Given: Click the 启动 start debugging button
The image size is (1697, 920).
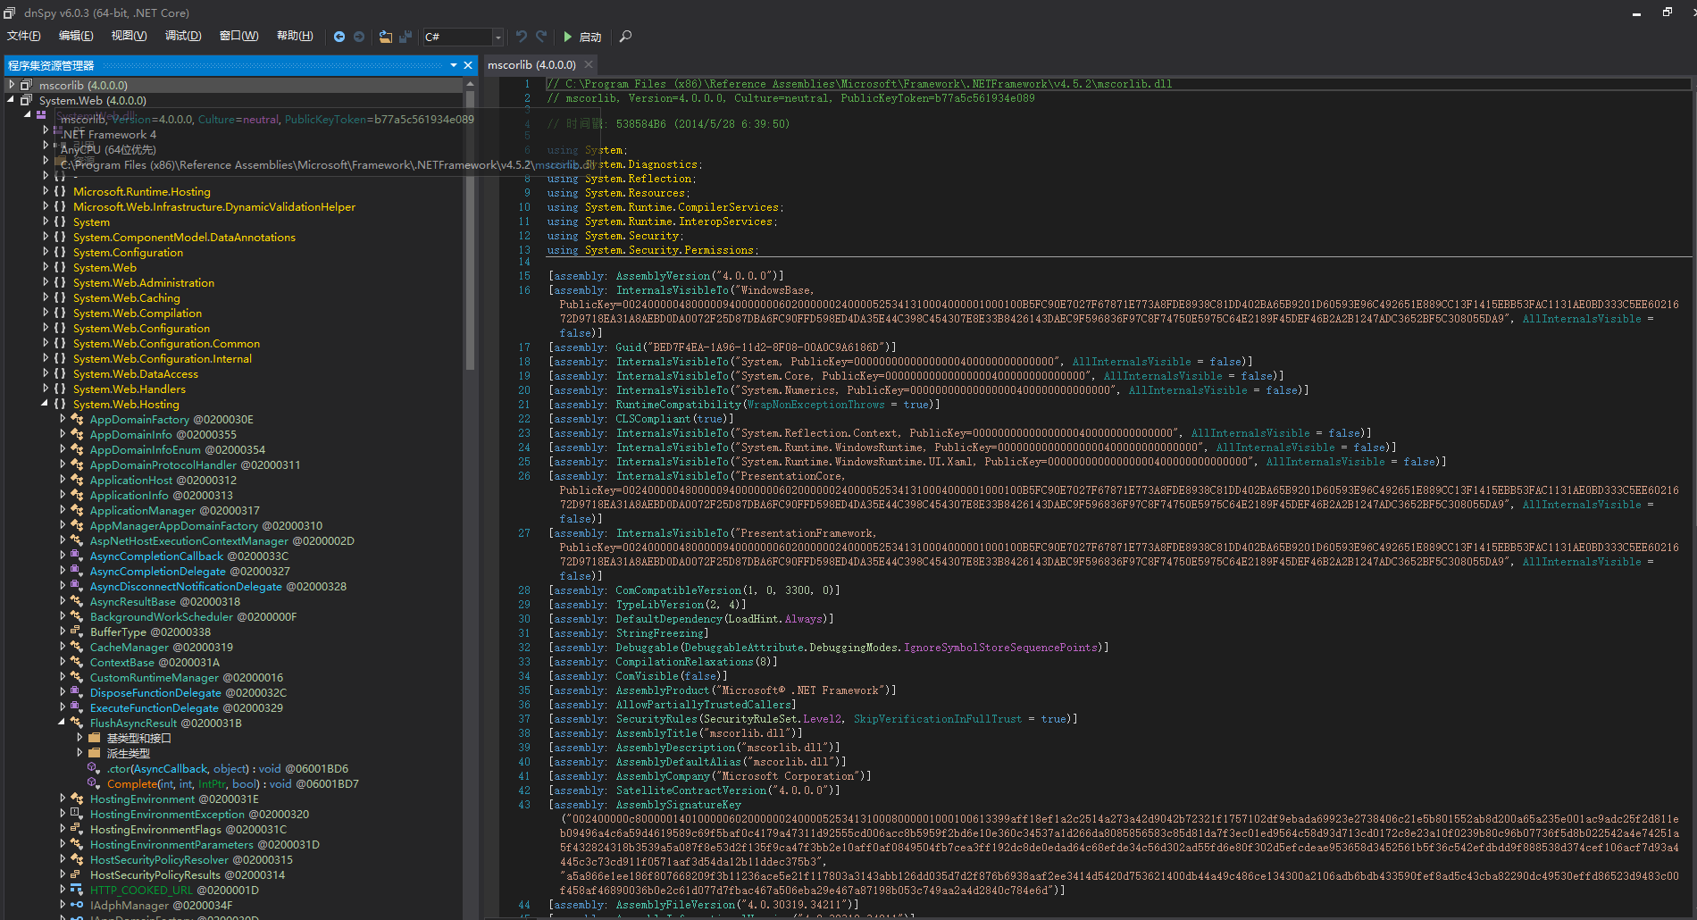Looking at the screenshot, I should (x=582, y=37).
